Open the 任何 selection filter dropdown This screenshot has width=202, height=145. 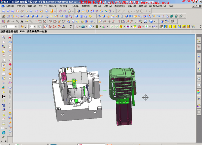pyautogui.click(x=16, y=27)
